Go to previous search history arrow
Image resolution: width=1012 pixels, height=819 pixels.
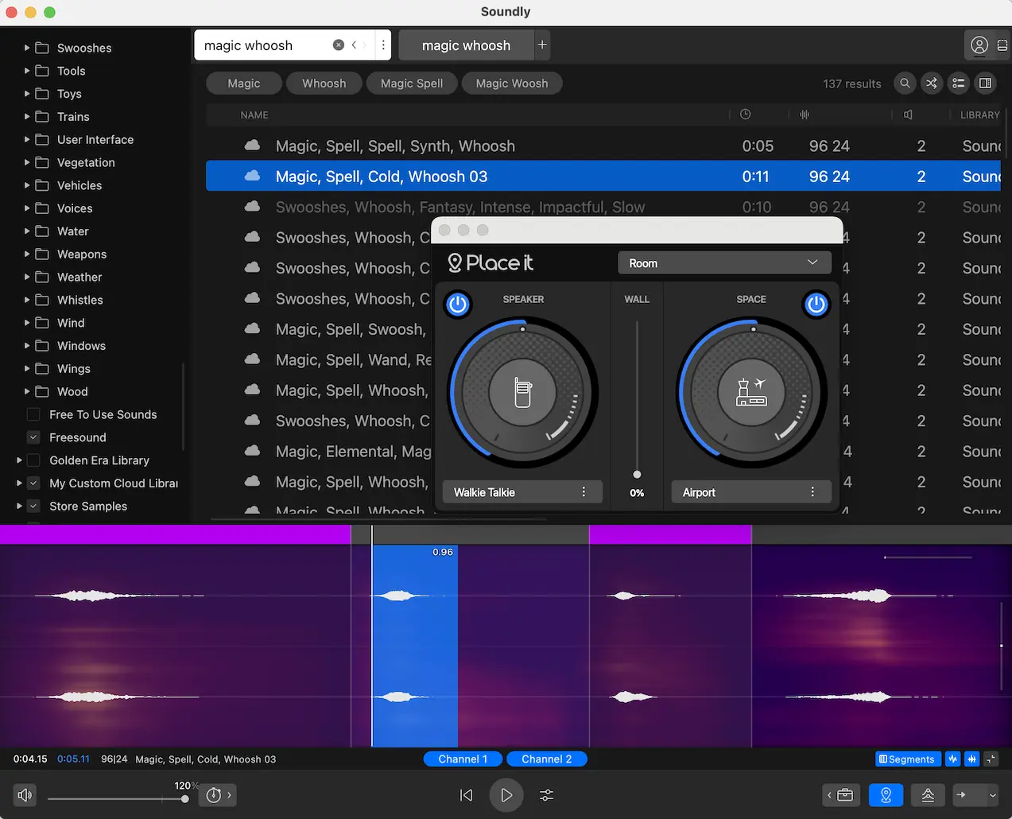click(354, 45)
